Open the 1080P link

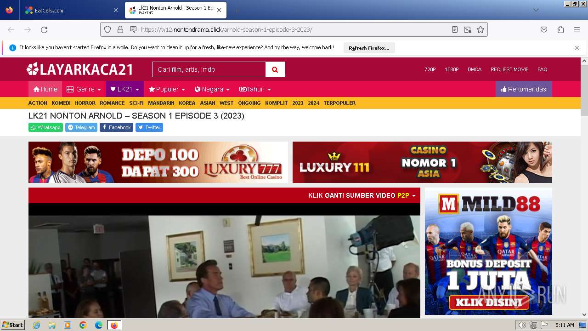point(452,69)
